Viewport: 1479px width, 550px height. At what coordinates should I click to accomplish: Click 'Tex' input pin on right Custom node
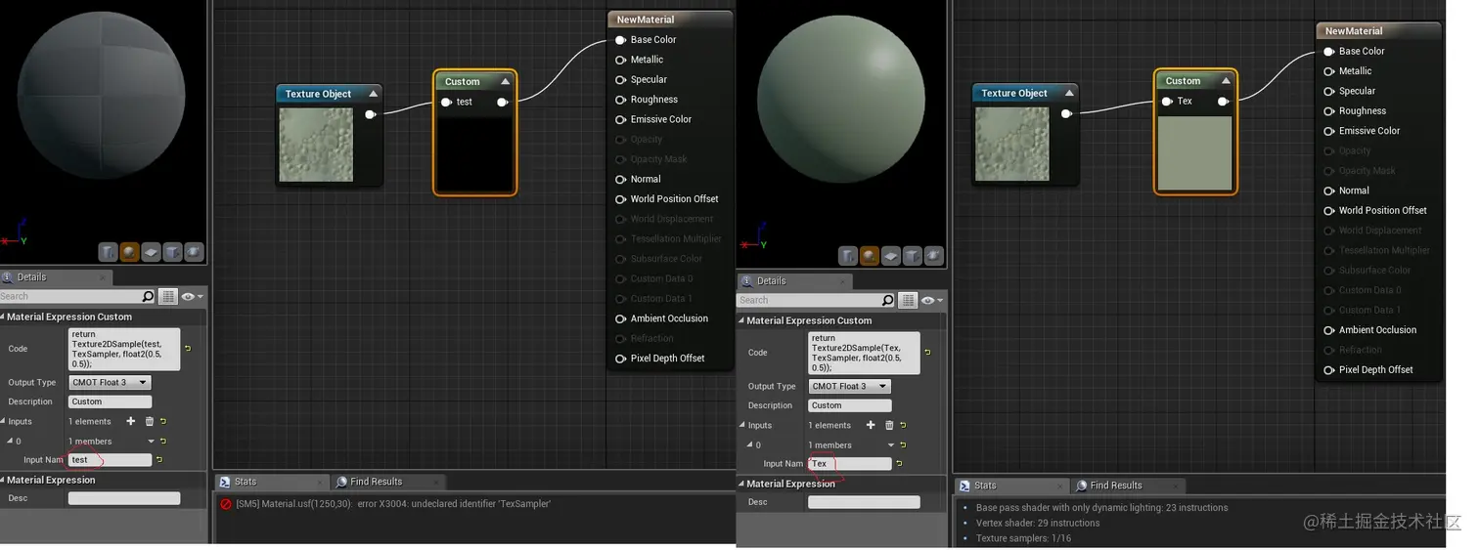tap(1167, 101)
